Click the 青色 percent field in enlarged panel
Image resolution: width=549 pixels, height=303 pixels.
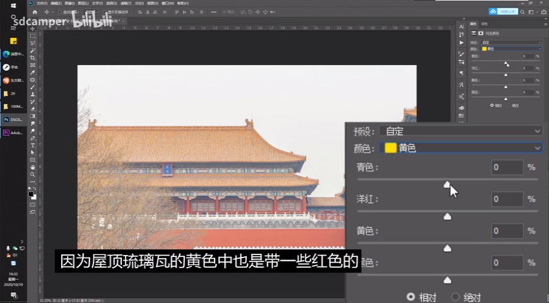click(507, 167)
